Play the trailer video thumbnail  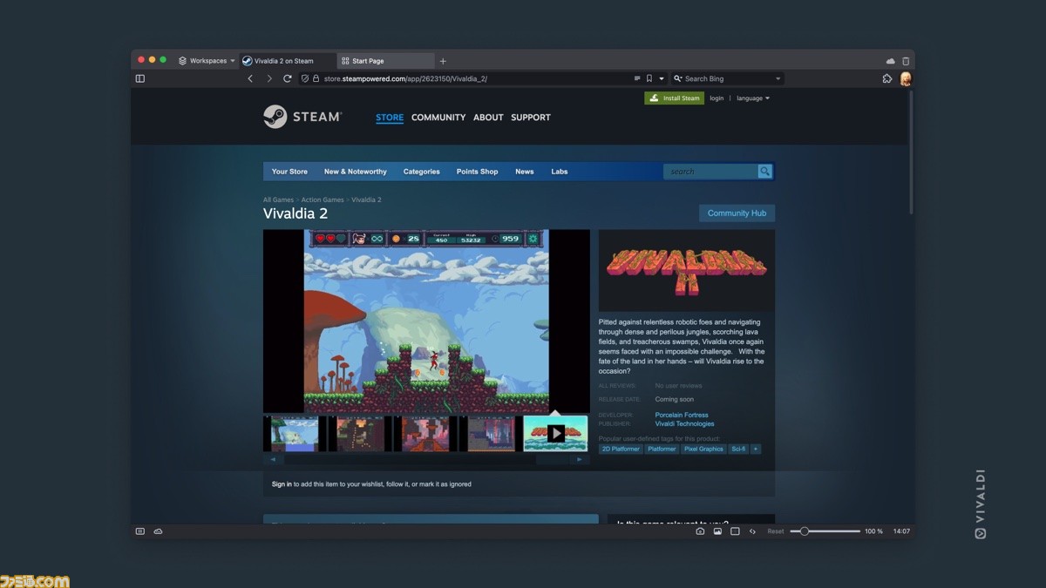point(556,434)
